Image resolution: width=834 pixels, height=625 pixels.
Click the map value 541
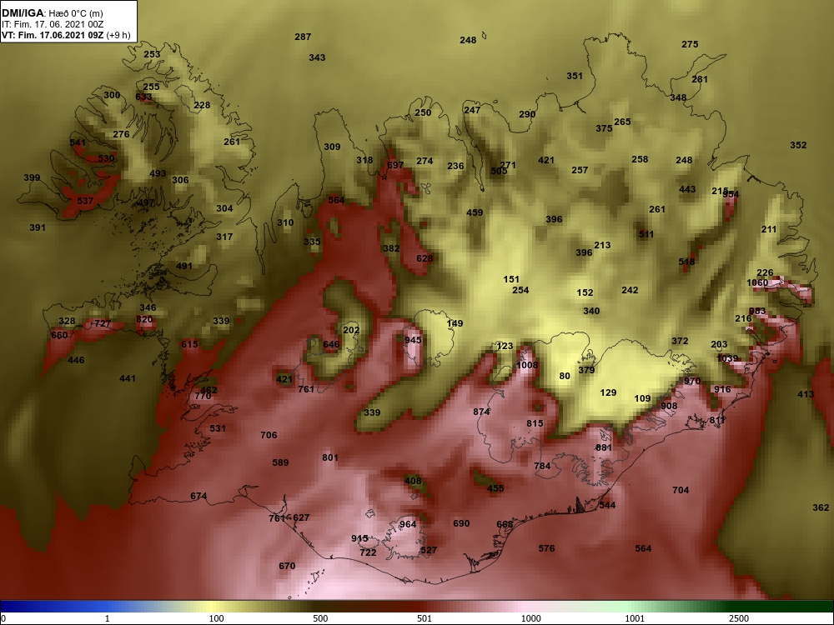tap(78, 143)
